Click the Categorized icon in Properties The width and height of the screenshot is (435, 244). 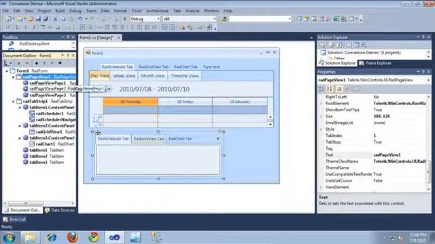pyautogui.click(x=321, y=89)
